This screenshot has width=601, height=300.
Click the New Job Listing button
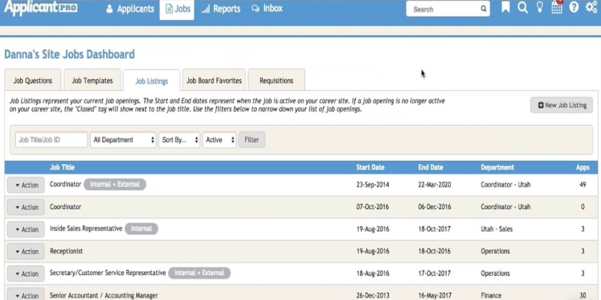point(561,105)
